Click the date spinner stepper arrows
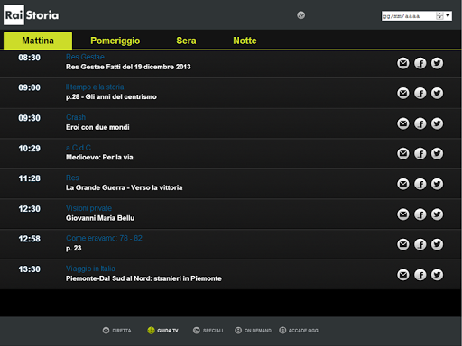The width and height of the screenshot is (462, 346). tap(439, 15)
